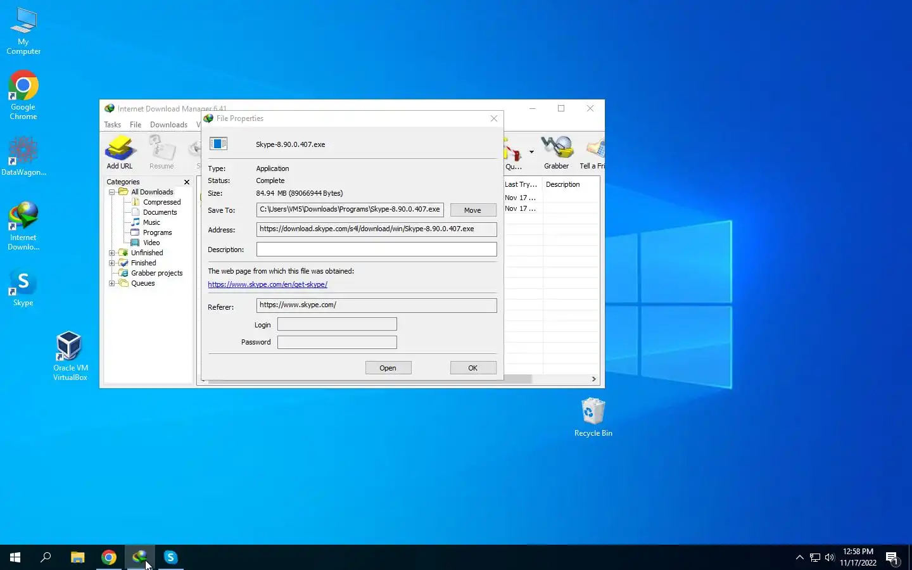Screen dimensions: 912x570
Task: Open the skype.com get-skype link
Action: [x=268, y=284]
